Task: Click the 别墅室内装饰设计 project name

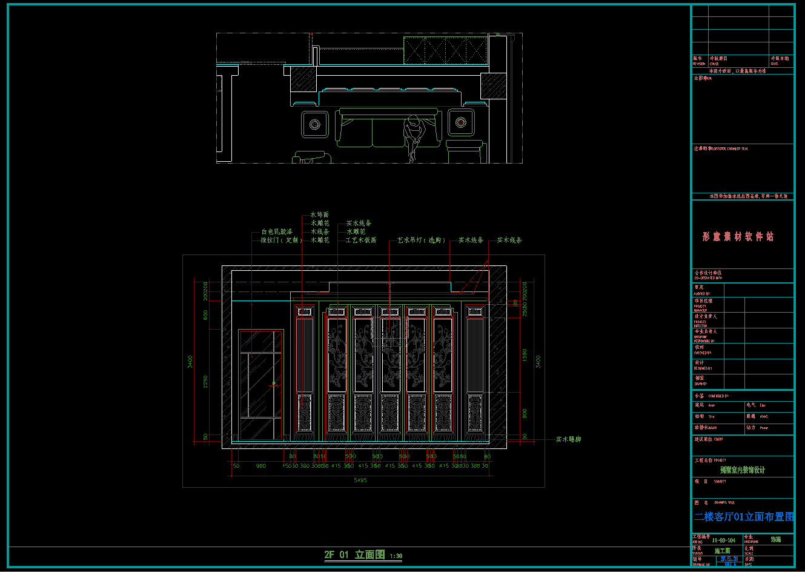Action: (743, 470)
